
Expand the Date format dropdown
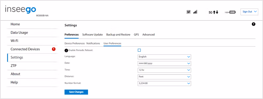click(x=164, y=63)
